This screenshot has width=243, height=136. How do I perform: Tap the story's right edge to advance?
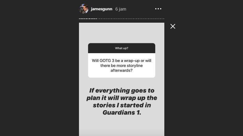[x=160, y=79]
